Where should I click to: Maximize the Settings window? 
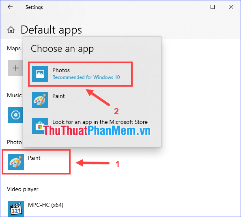pyautogui.click(x=213, y=7)
